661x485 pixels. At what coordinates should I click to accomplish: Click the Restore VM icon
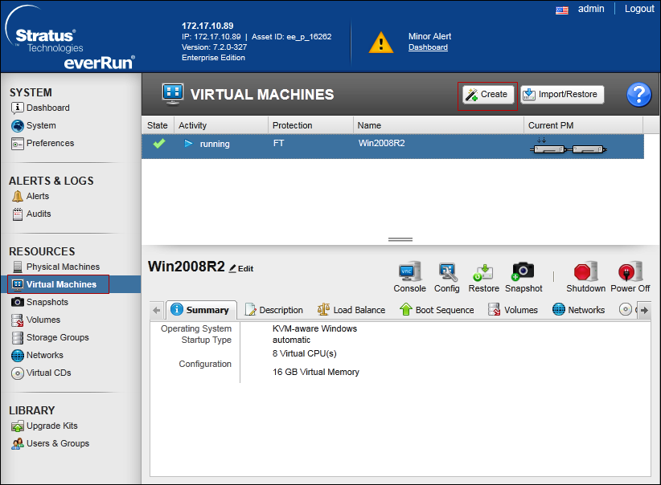483,273
